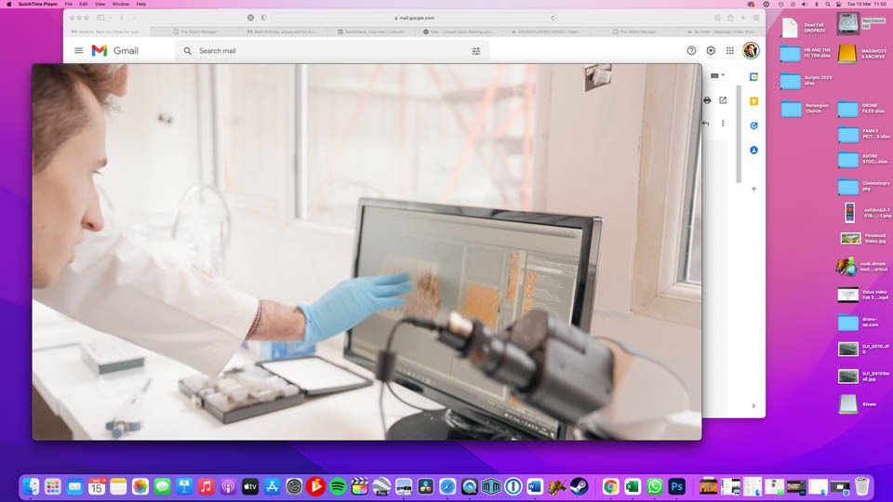This screenshot has height=502, width=893.
Task: Open Calendar from the Dock
Action: (97, 486)
